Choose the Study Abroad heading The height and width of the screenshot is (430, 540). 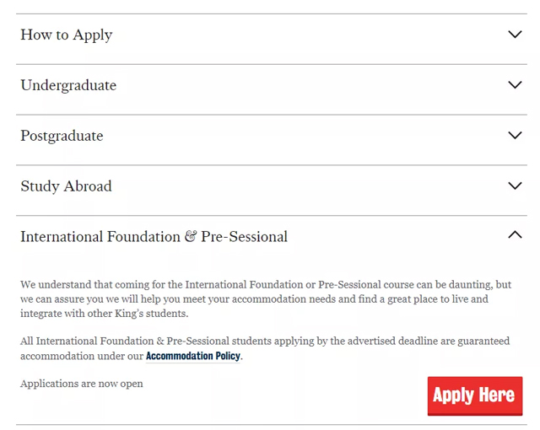coord(66,186)
